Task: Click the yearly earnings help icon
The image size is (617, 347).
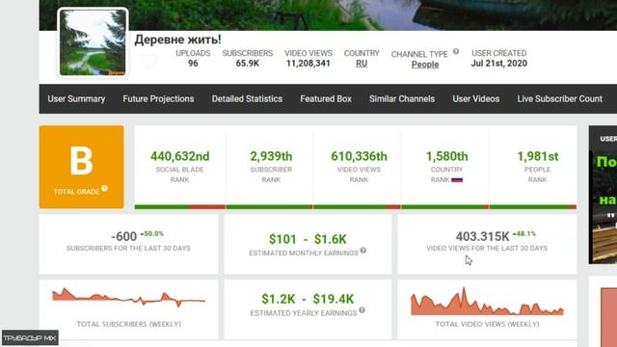Action: [362, 310]
